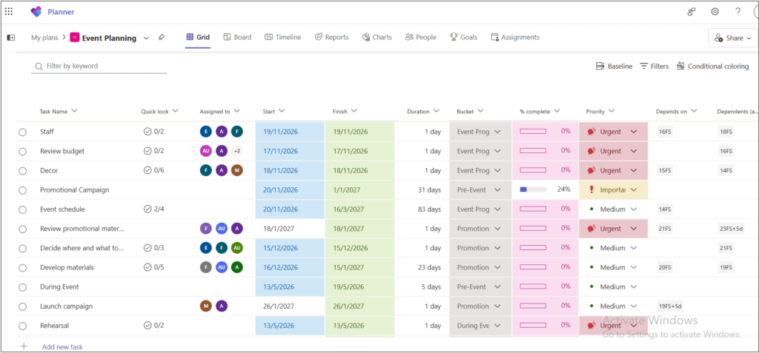This screenshot has height=353, width=759.
Task: Click avatar M on Decor row
Action: coord(236,170)
